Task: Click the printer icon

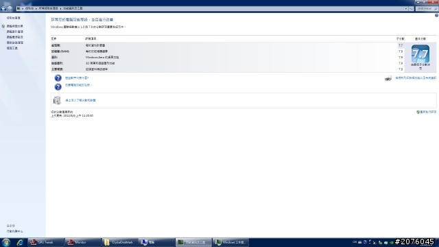Action: pyautogui.click(x=388, y=78)
